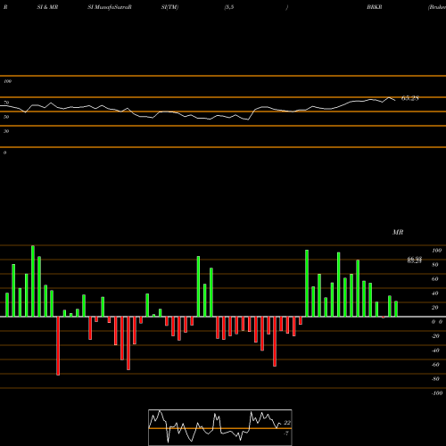Click the BRKB ticker label in header
This screenshot has width=446, height=446.
(375, 7)
